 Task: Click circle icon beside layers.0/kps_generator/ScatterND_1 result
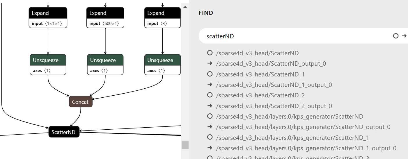tap(210, 137)
